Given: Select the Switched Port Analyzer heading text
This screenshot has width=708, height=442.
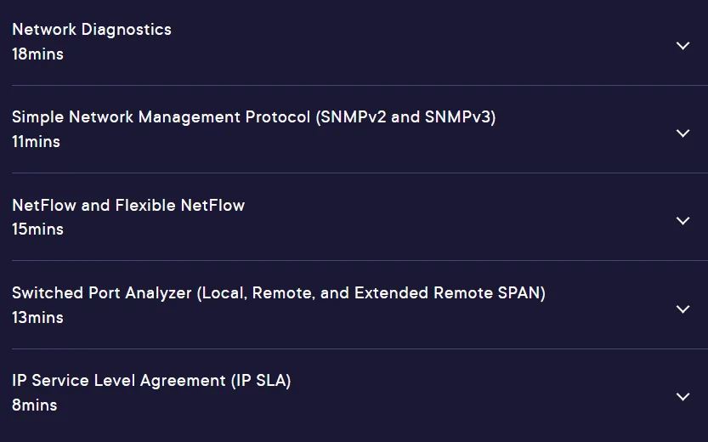Looking at the screenshot, I should tap(102, 293).
